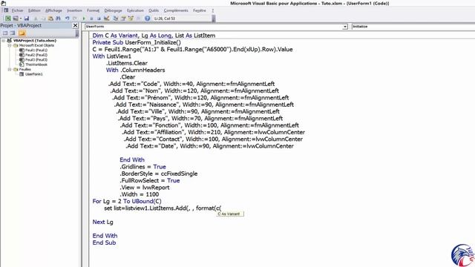This screenshot has height=267, width=475.
Task: Open the Fenêtre menu
Action: (x=200, y=10)
